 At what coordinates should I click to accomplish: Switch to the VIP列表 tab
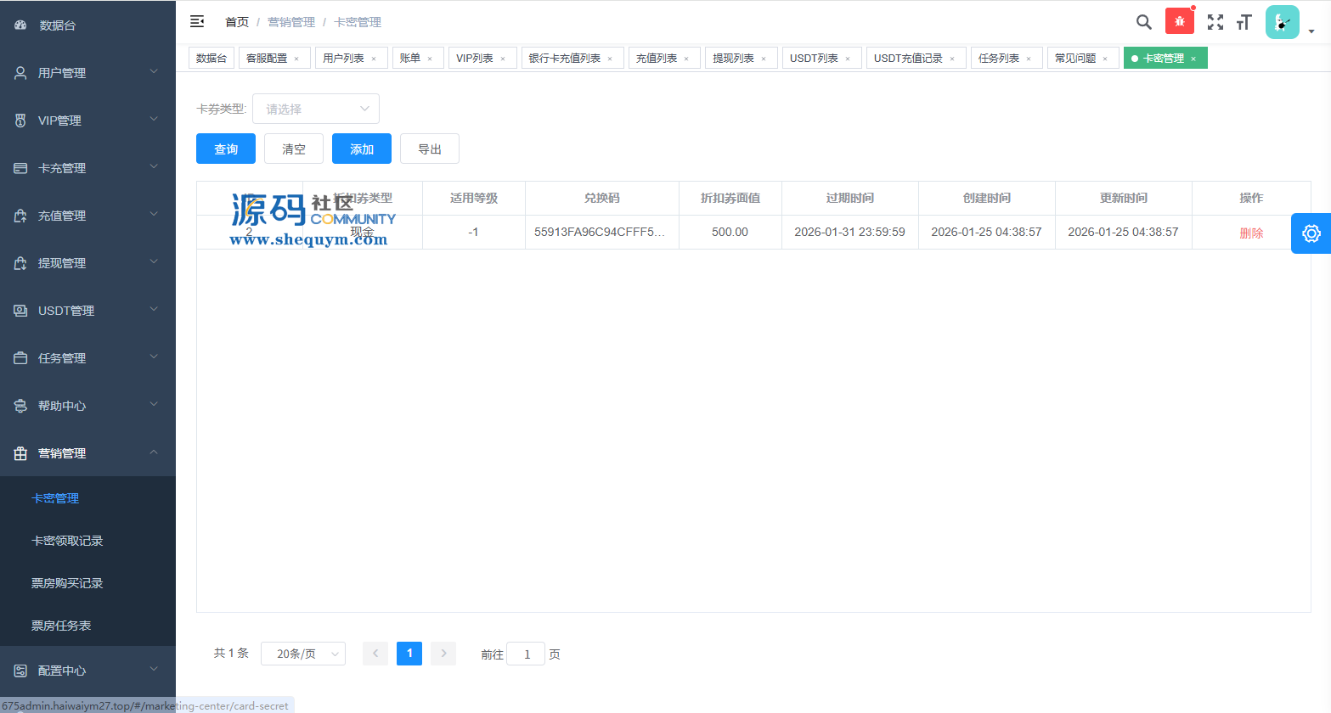click(x=475, y=59)
